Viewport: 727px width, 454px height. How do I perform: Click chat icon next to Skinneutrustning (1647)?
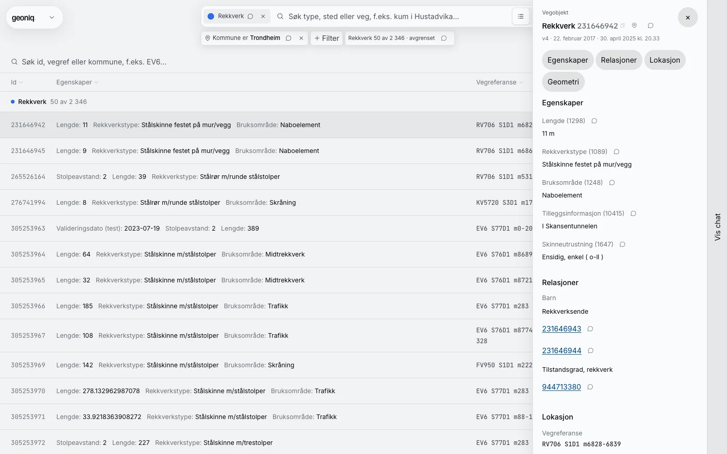coord(622,244)
